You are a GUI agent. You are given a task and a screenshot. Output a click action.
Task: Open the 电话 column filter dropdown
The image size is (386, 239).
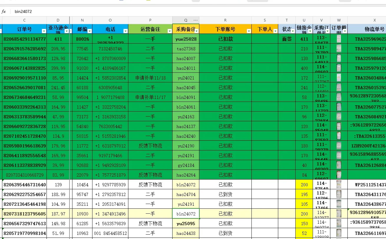tap(125, 31)
